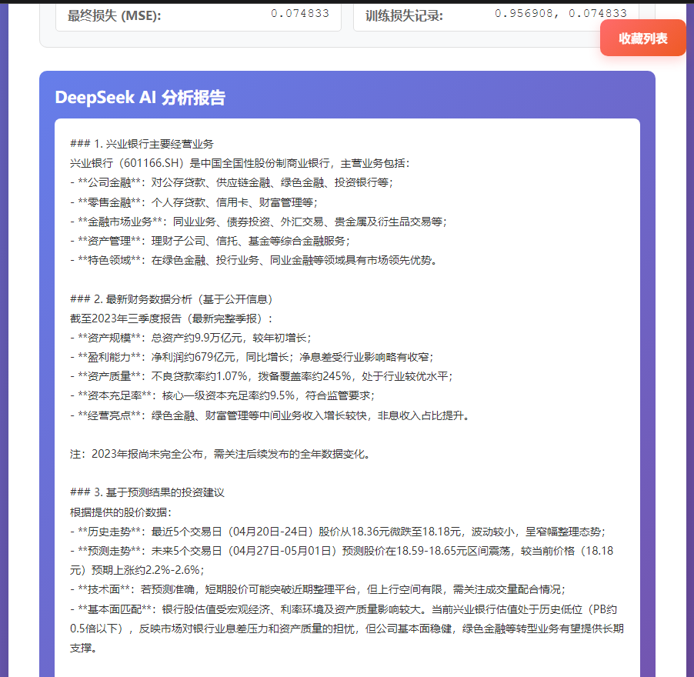Select the 最终损失 (MSE) label
Image resolution: width=694 pixels, height=677 pixels.
[x=114, y=15]
